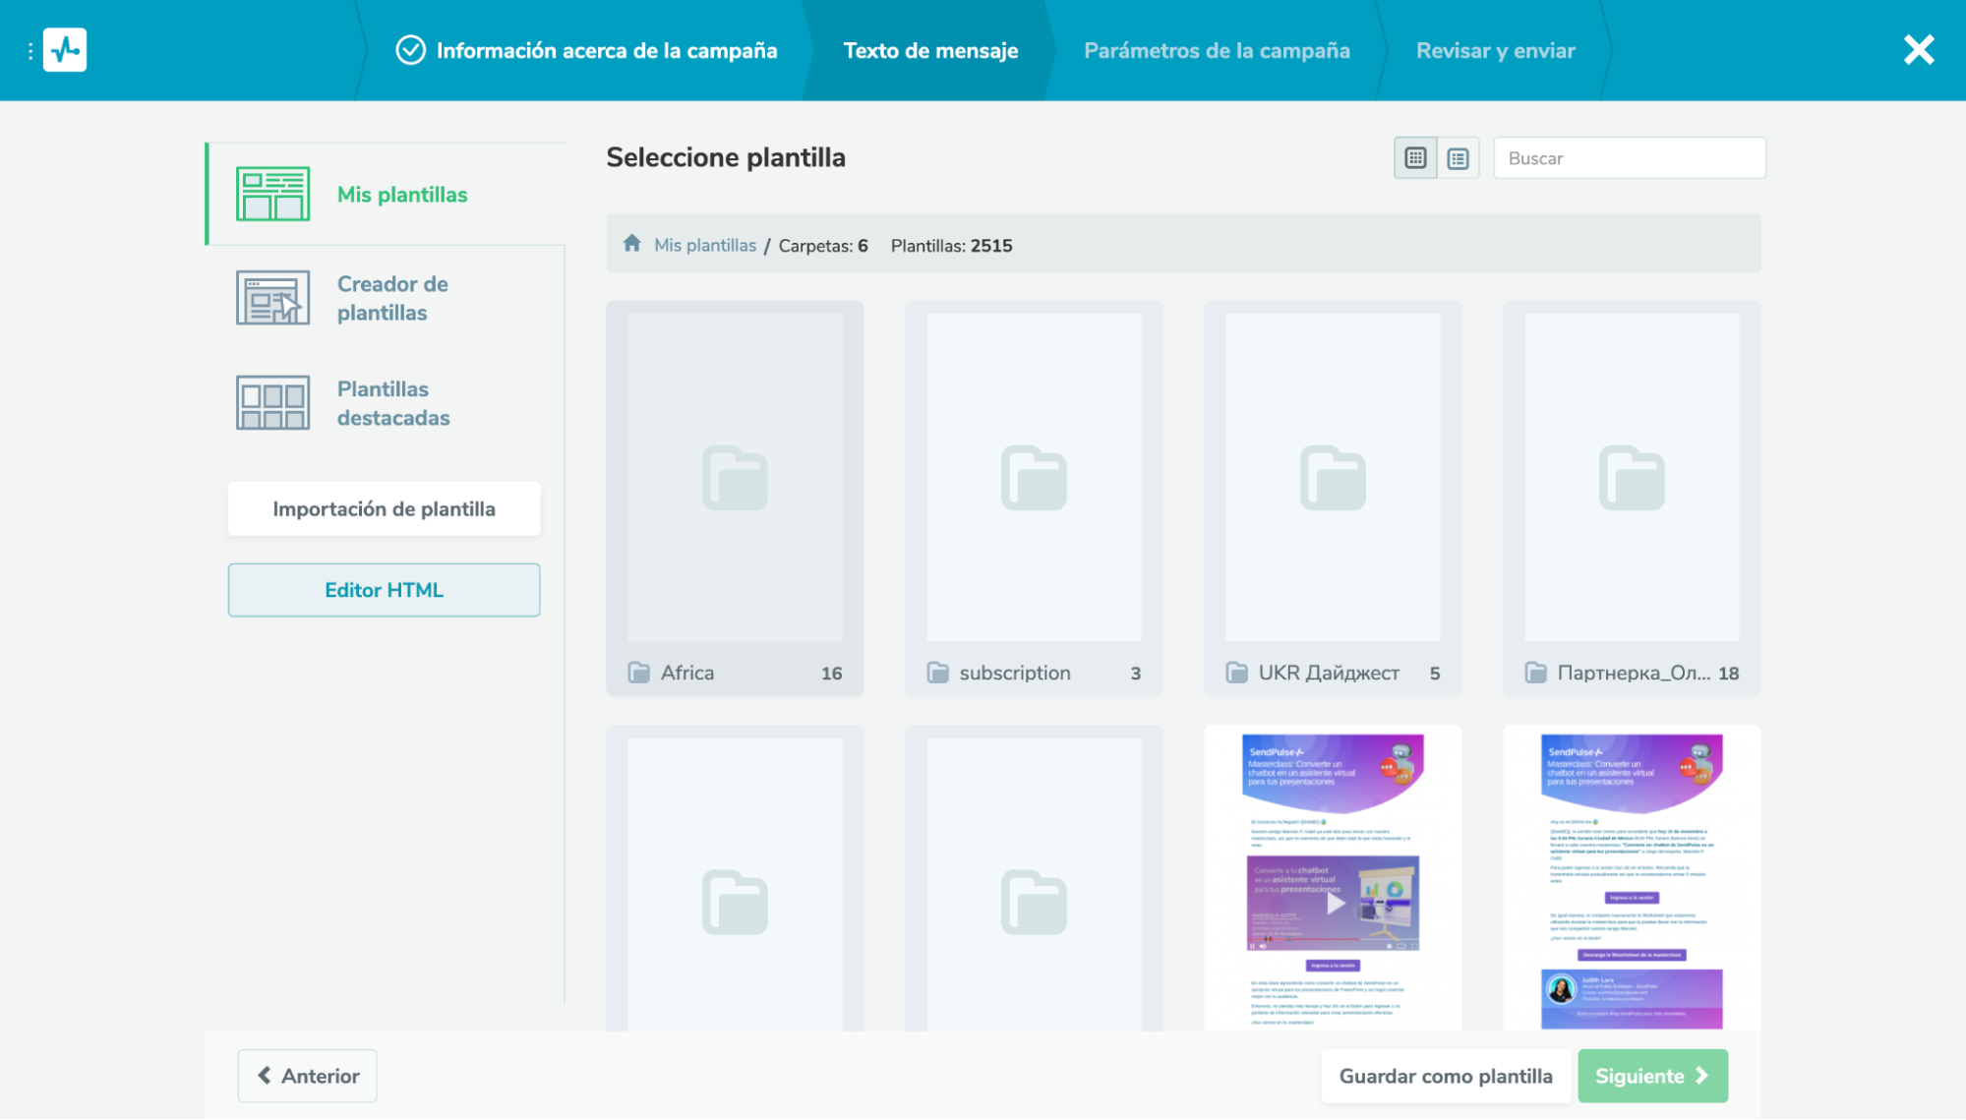Click Importación de plantilla button
Screen dimensions: 1966x1120
[x=384, y=509]
